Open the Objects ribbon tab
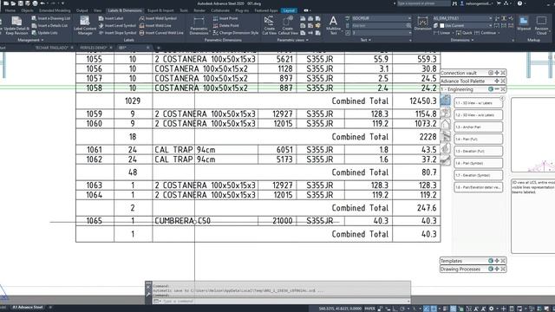 27,10
